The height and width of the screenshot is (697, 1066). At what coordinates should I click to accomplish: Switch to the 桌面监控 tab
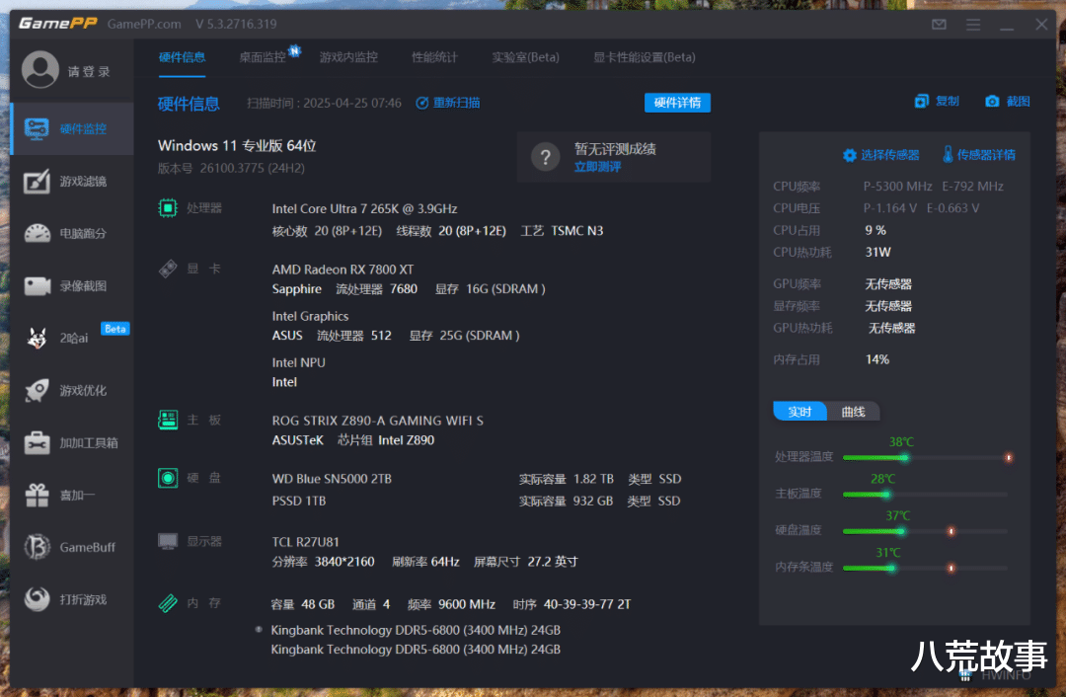tap(263, 57)
